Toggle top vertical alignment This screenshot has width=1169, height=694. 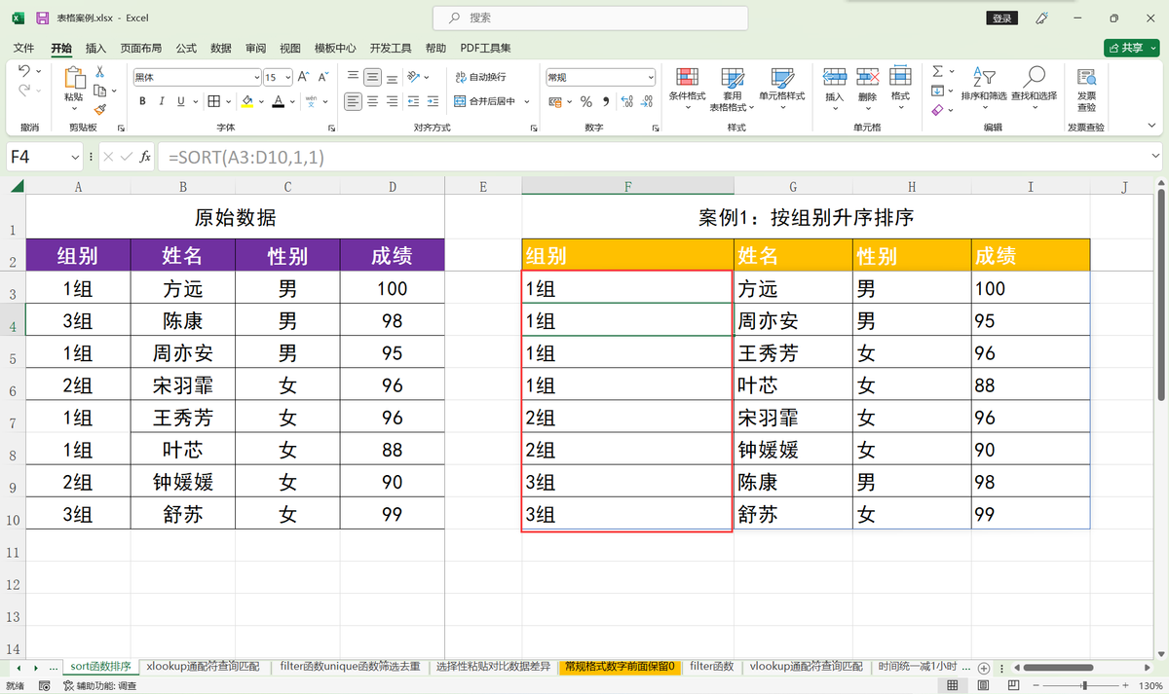pyautogui.click(x=353, y=77)
